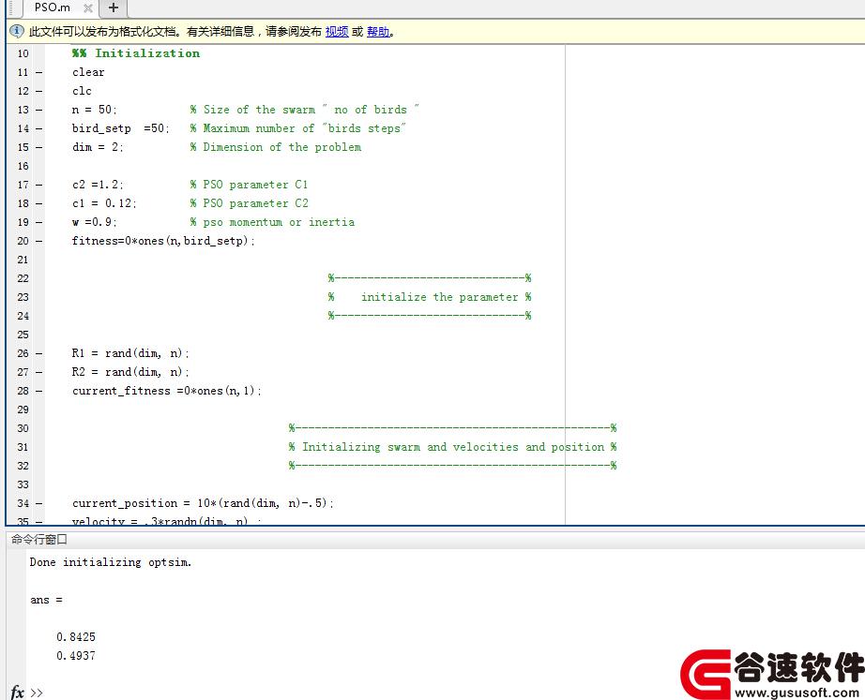Click the 'PSO parameter C2' comment
The width and height of the screenshot is (865, 700).
(250, 203)
